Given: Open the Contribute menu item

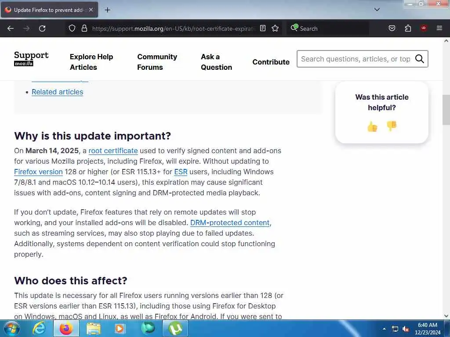Looking at the screenshot, I should pos(271,62).
